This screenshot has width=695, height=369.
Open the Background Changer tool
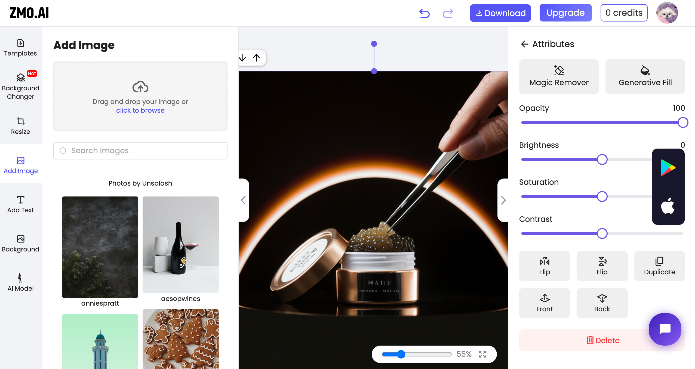pyautogui.click(x=21, y=87)
